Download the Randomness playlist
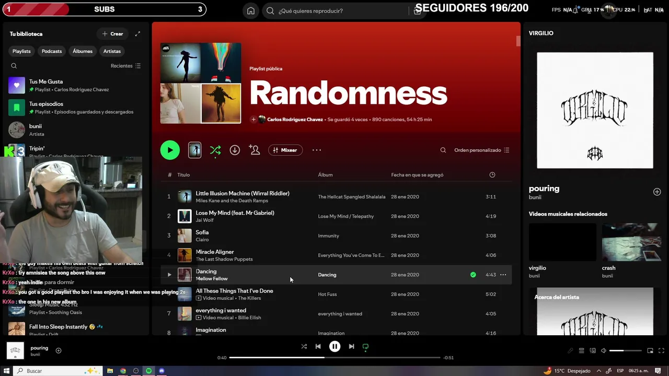Screen dimensions: 669x376 tap(235, 150)
